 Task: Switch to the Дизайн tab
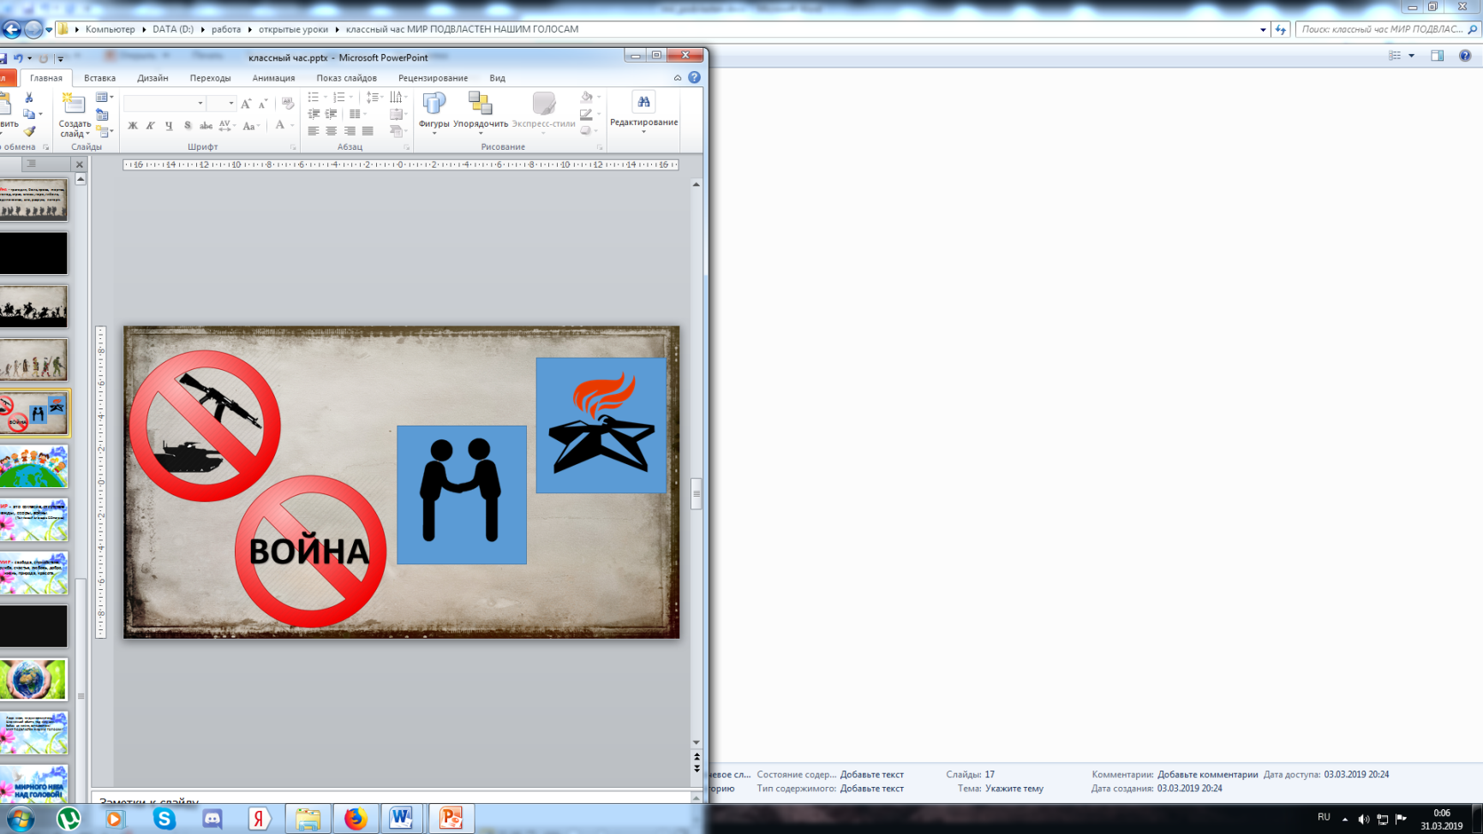click(152, 78)
